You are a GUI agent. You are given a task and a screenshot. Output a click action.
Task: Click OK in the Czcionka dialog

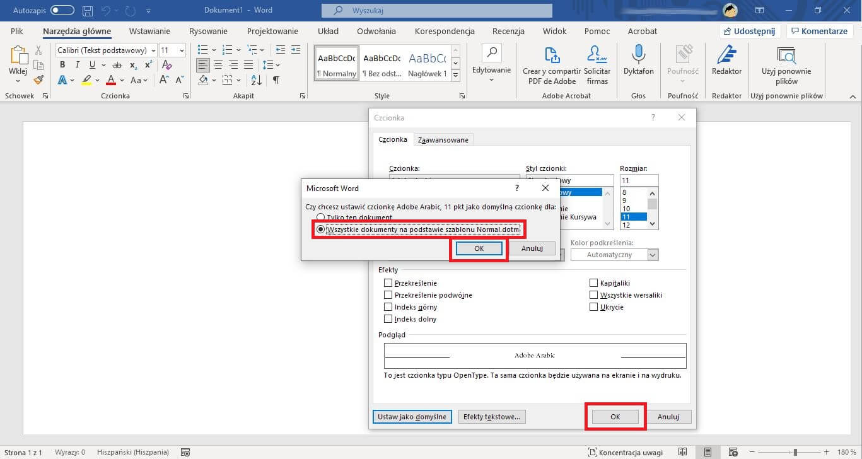tap(615, 417)
